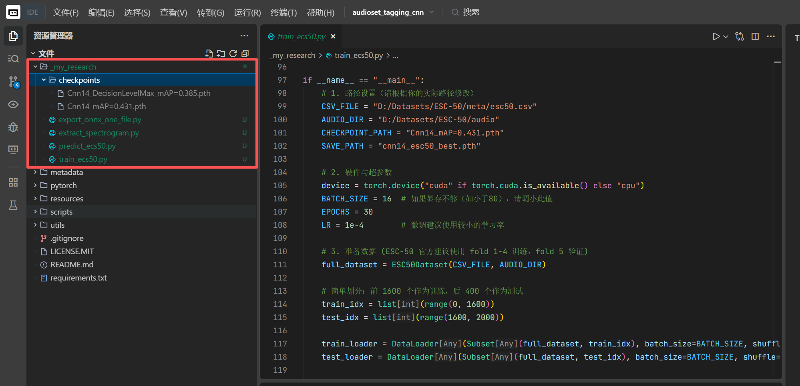Switch to the train_ecs50.py editor tab
Screen dimensions: 800x386
pyautogui.click(x=301, y=36)
